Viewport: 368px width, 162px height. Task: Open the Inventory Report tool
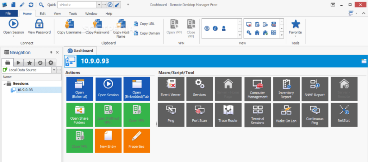(286, 89)
